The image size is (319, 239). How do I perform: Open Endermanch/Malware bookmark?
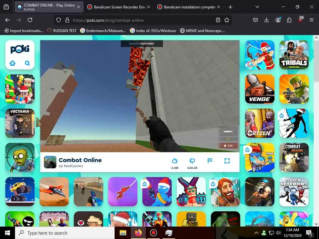pyautogui.click(x=103, y=31)
